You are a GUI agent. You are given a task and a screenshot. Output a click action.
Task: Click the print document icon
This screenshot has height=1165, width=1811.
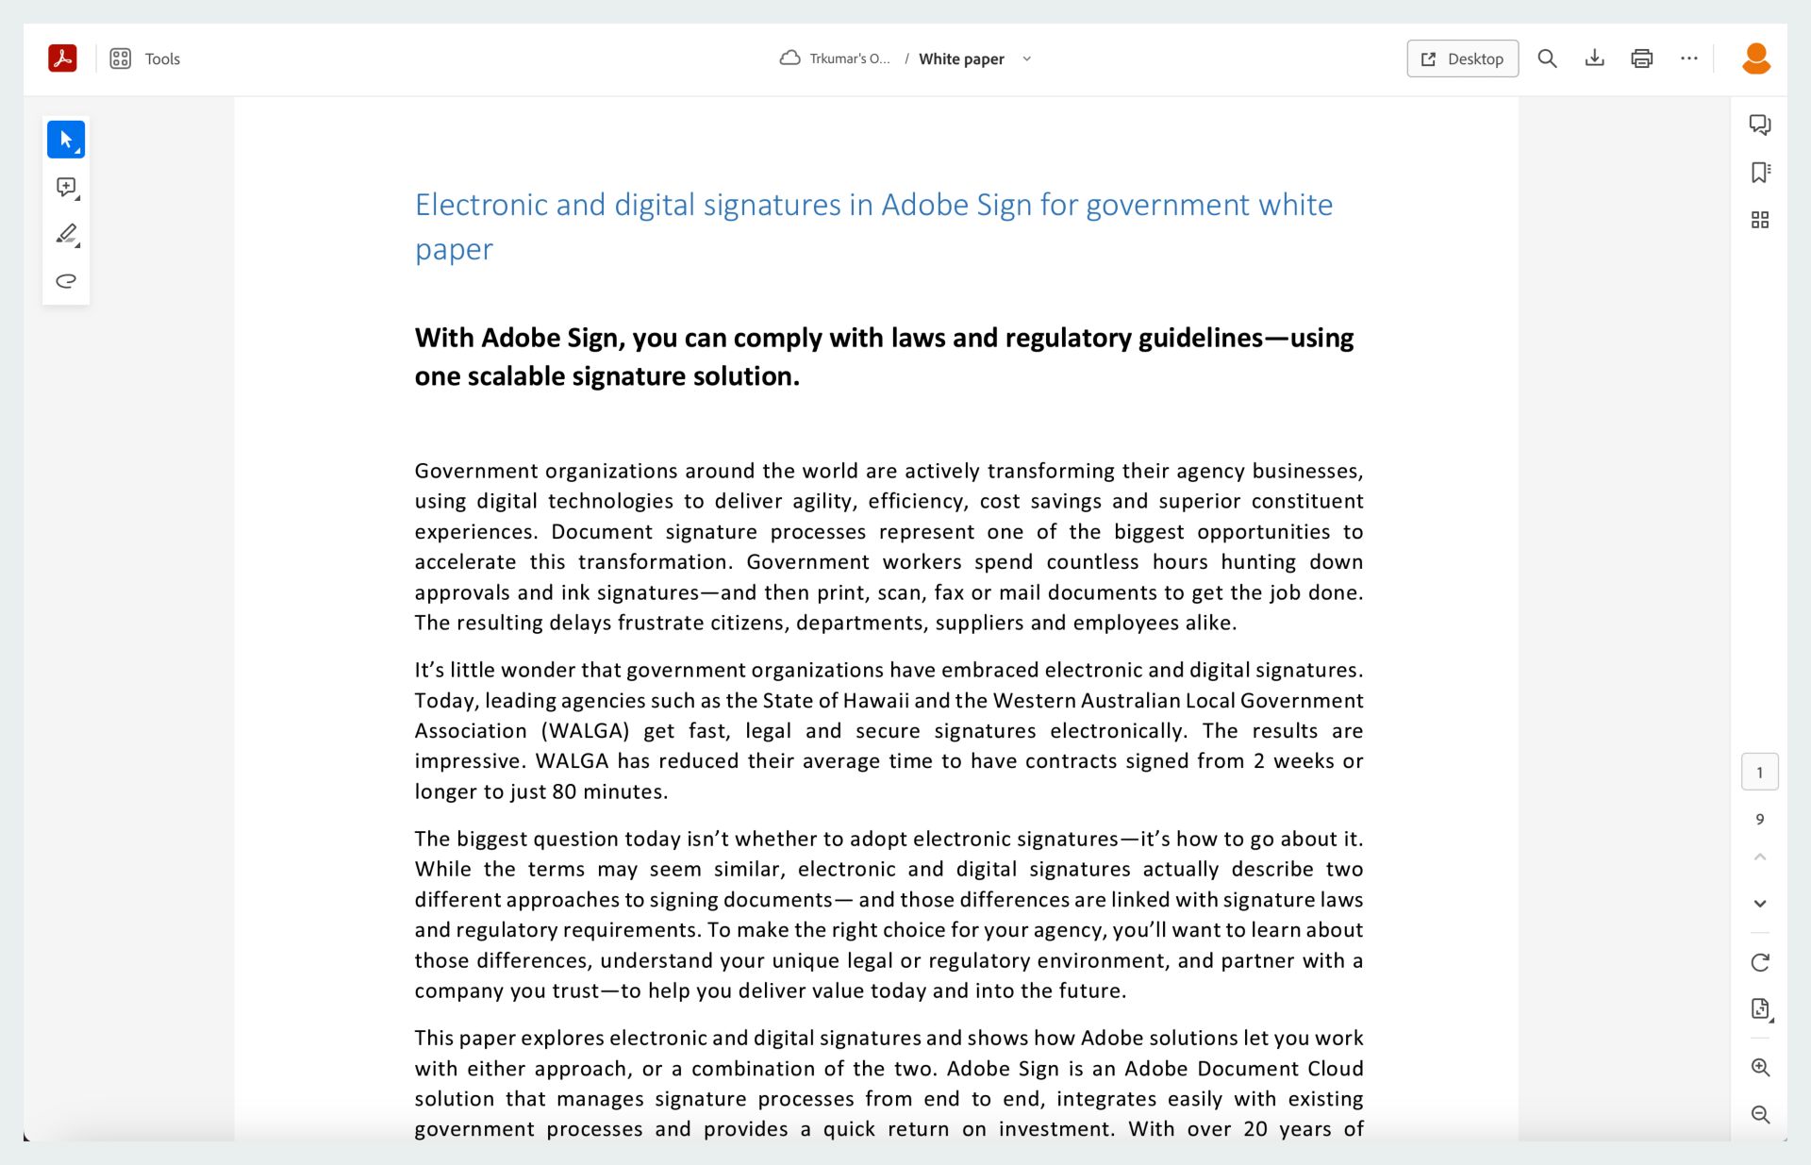[x=1642, y=58]
